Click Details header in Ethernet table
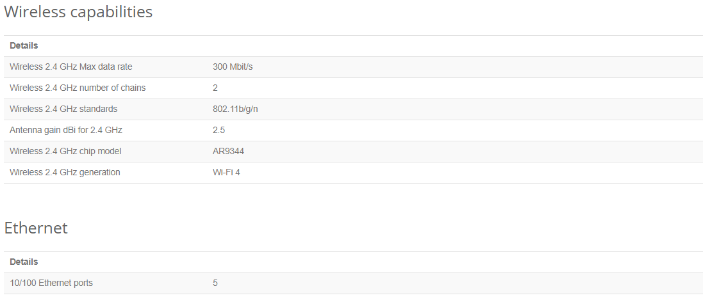The width and height of the screenshot is (712, 300). (x=24, y=262)
